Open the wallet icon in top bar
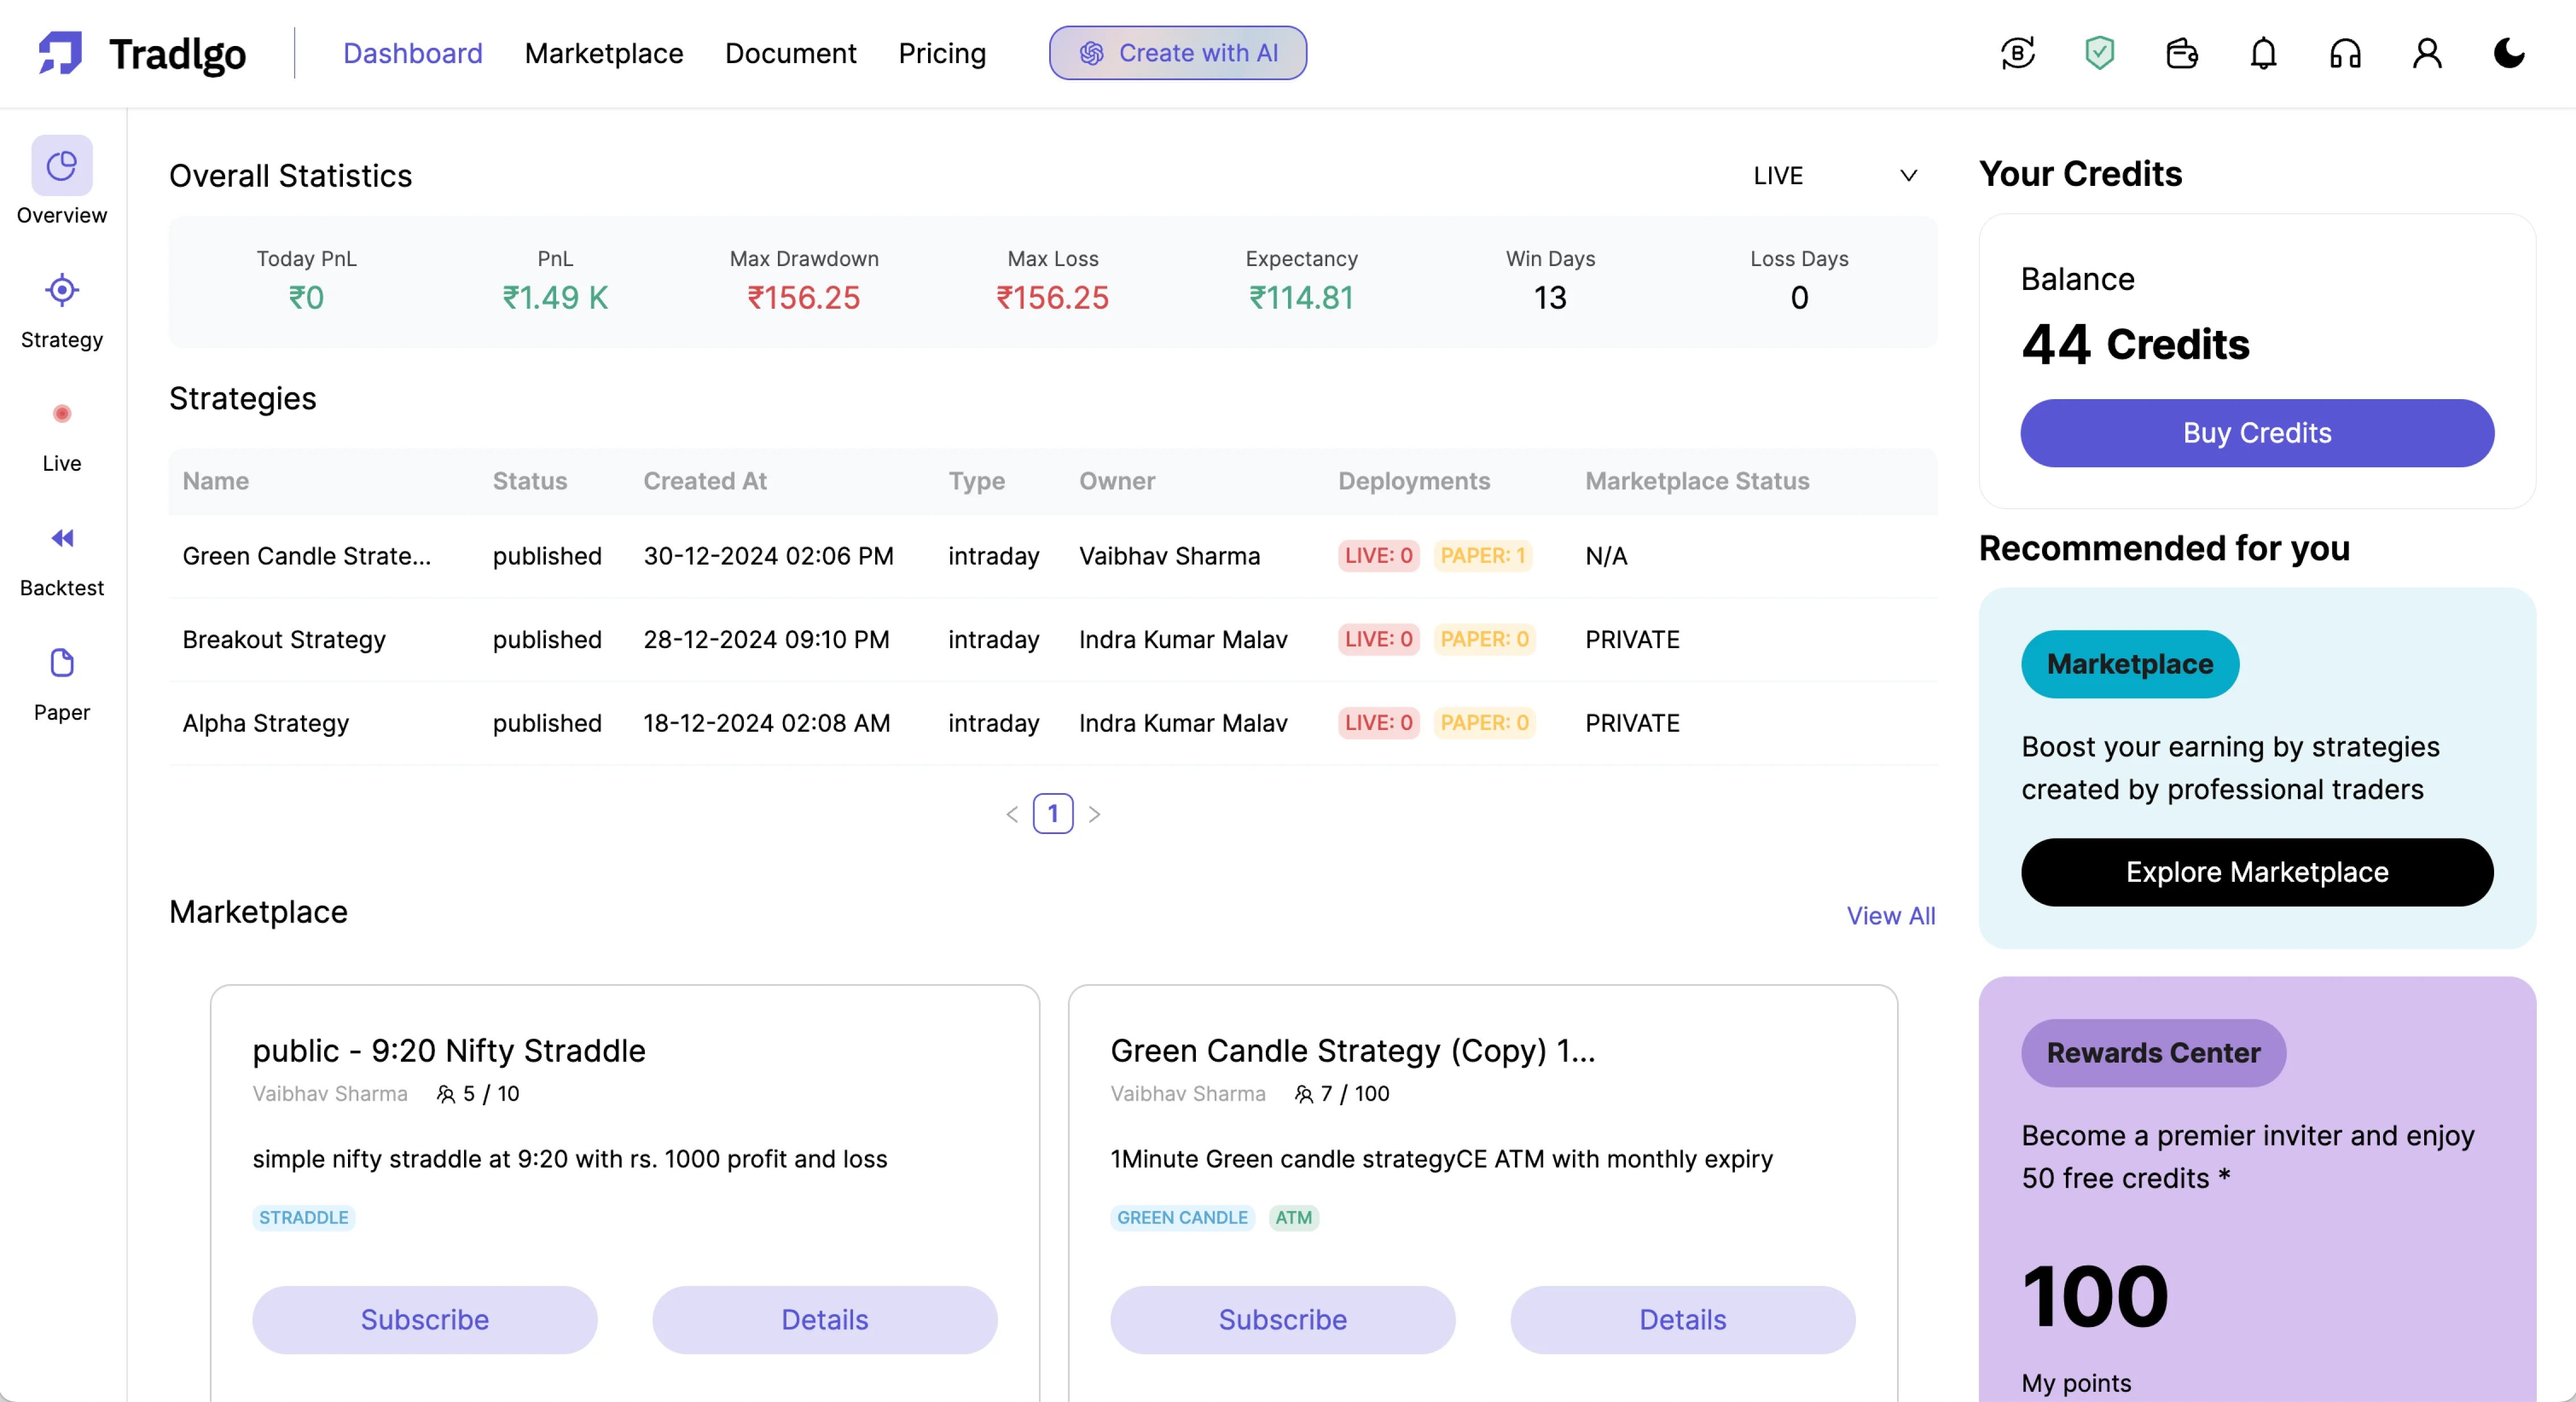Viewport: 2576px width, 1402px height. [x=2181, y=53]
